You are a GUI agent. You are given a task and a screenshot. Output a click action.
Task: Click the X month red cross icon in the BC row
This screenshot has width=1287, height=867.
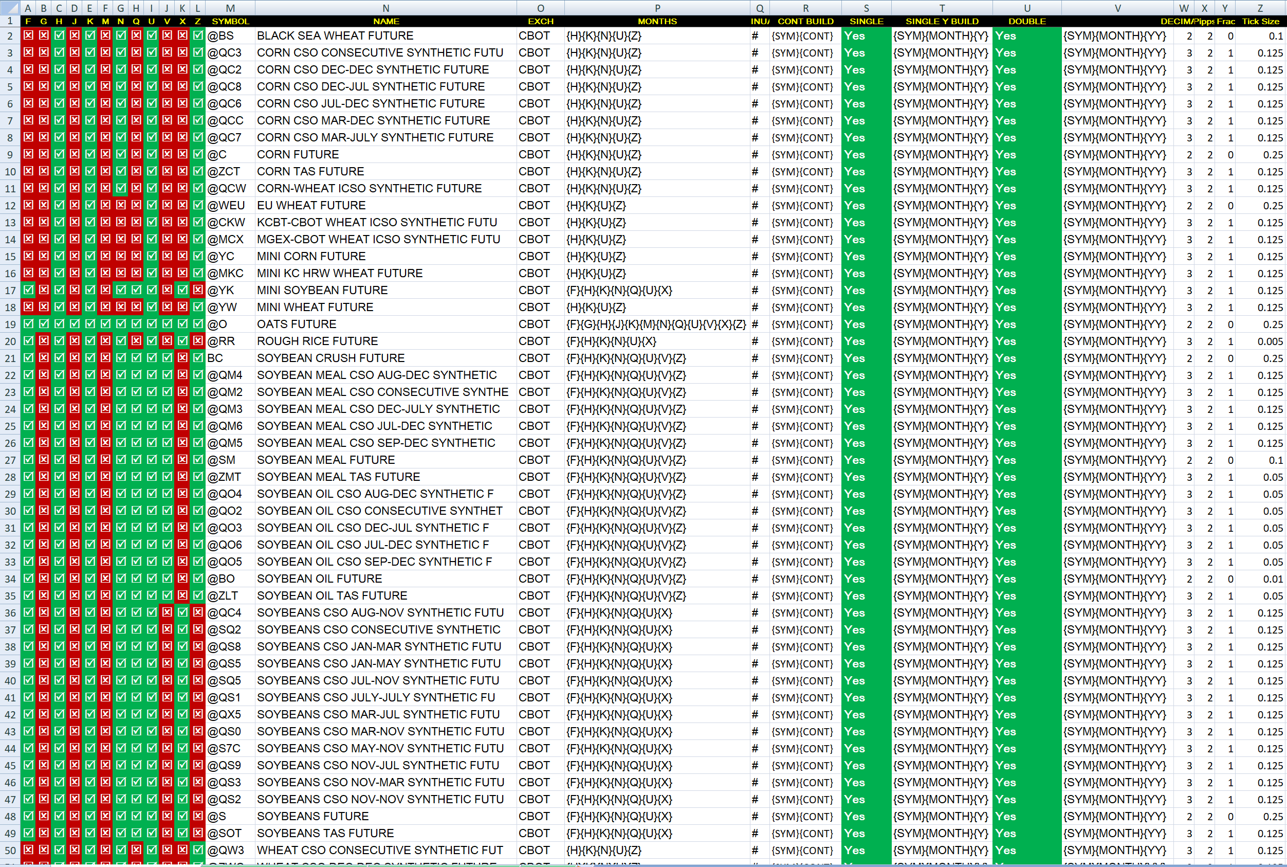tap(182, 358)
